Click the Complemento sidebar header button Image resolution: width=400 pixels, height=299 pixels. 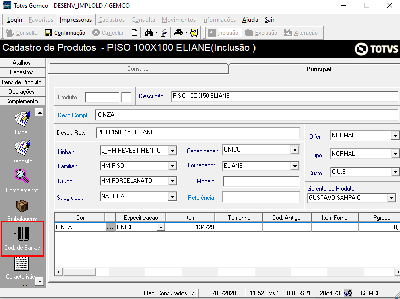click(x=23, y=101)
